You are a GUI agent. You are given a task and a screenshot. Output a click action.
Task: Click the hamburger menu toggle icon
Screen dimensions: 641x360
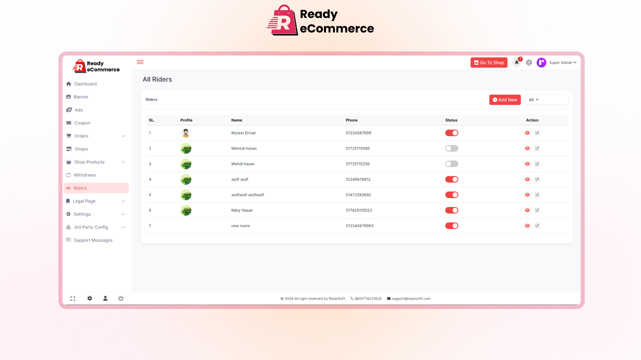coord(140,61)
